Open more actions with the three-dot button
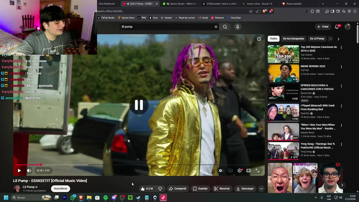 (x=261, y=189)
